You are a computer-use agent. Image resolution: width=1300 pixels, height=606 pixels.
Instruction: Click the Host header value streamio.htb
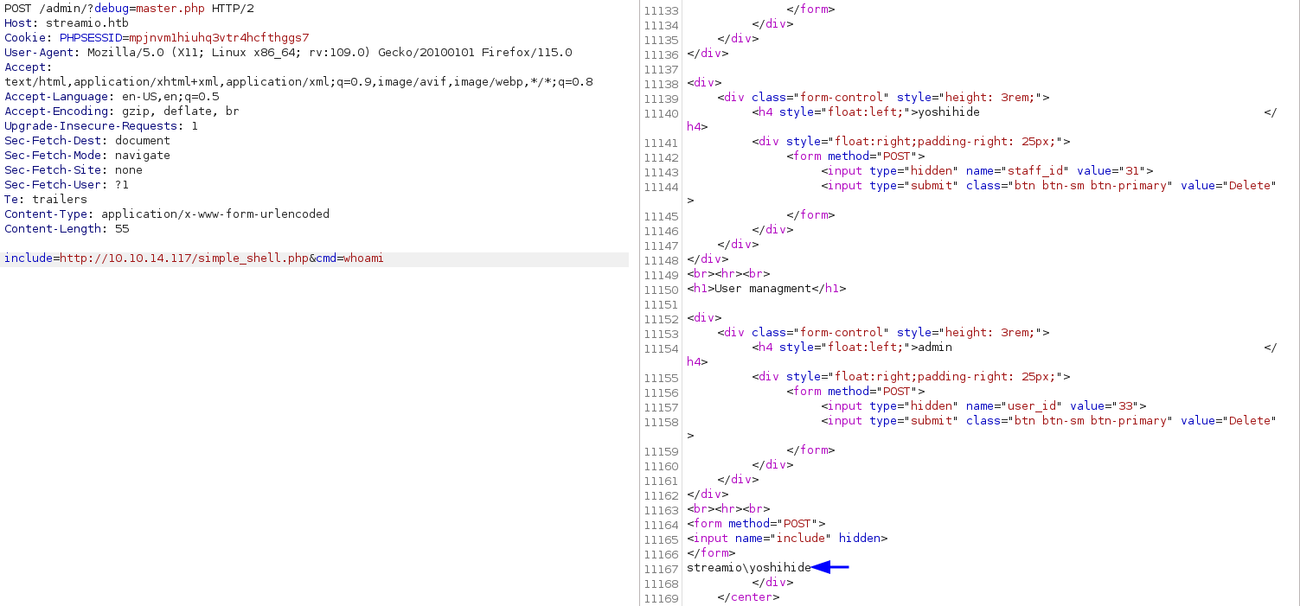click(x=77, y=23)
